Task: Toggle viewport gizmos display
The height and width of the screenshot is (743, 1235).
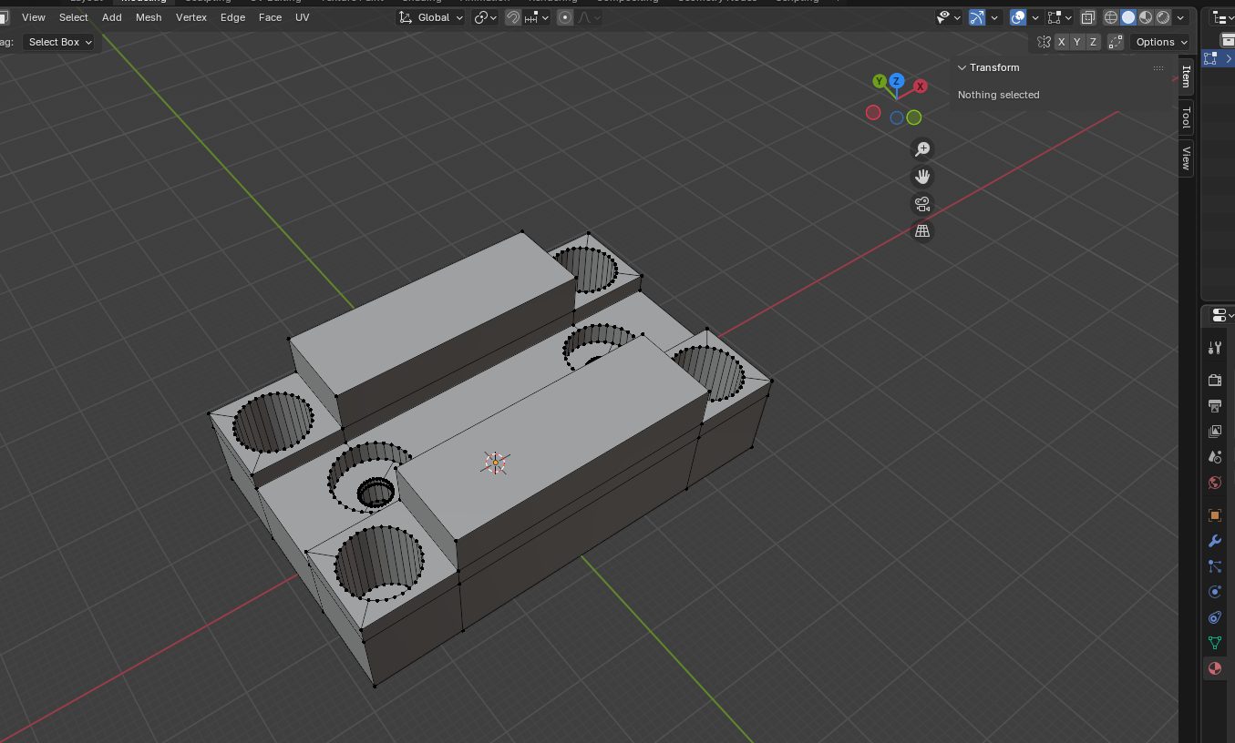Action: (977, 17)
